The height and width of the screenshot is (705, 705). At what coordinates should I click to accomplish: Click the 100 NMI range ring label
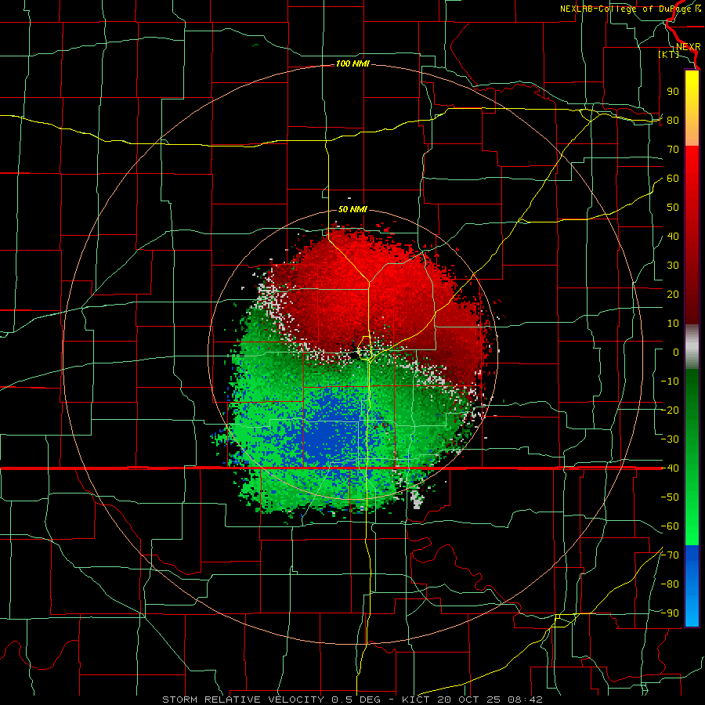(353, 64)
